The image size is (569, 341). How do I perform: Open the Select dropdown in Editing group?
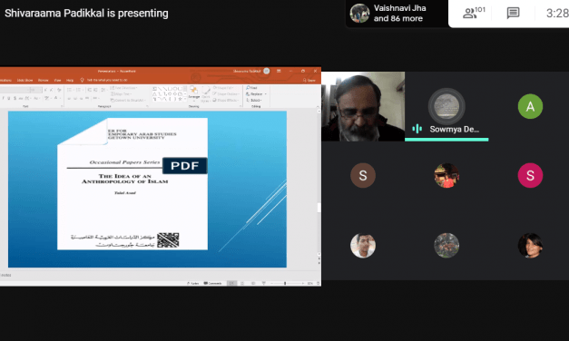click(x=254, y=100)
